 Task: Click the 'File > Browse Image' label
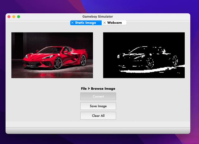click(x=98, y=88)
